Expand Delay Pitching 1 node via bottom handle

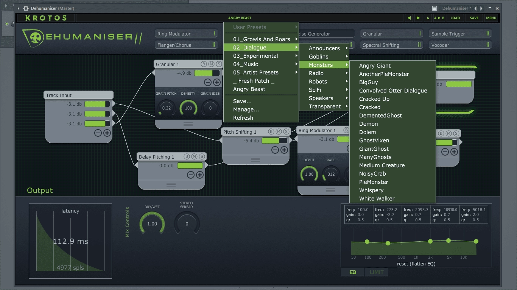171,184
